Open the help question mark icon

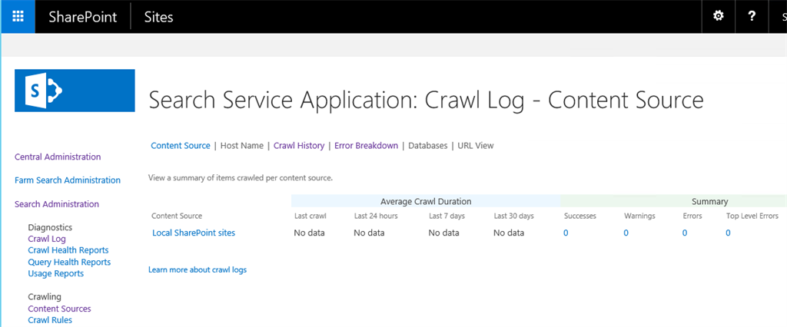[752, 16]
